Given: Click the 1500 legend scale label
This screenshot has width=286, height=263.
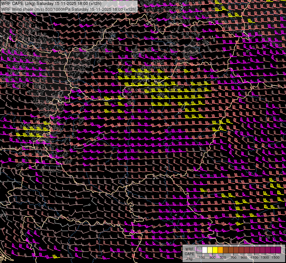Looking at the screenshot, I should click(275, 257).
